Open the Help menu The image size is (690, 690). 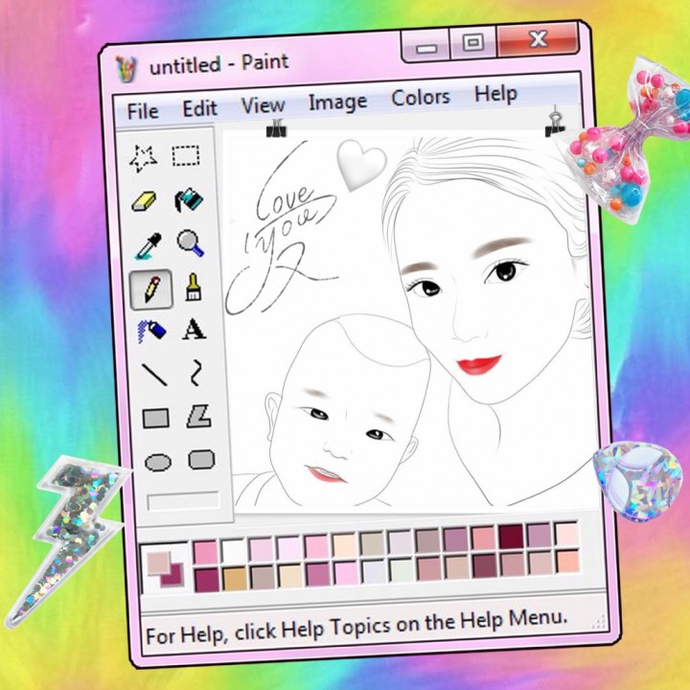click(x=495, y=94)
